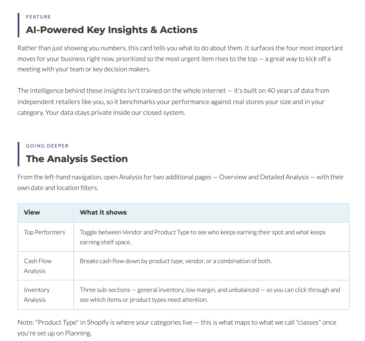Click the purple accent bar beside Feature heading

pyautogui.click(x=18, y=25)
